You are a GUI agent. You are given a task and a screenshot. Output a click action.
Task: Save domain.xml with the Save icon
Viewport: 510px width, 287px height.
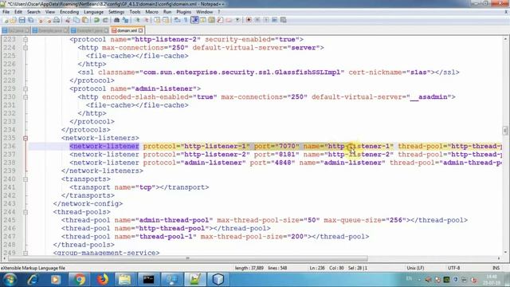pos(22,20)
